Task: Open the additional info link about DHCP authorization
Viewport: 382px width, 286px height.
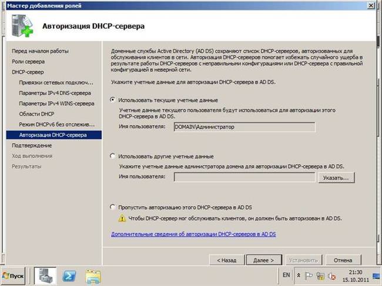Action: tap(193, 234)
